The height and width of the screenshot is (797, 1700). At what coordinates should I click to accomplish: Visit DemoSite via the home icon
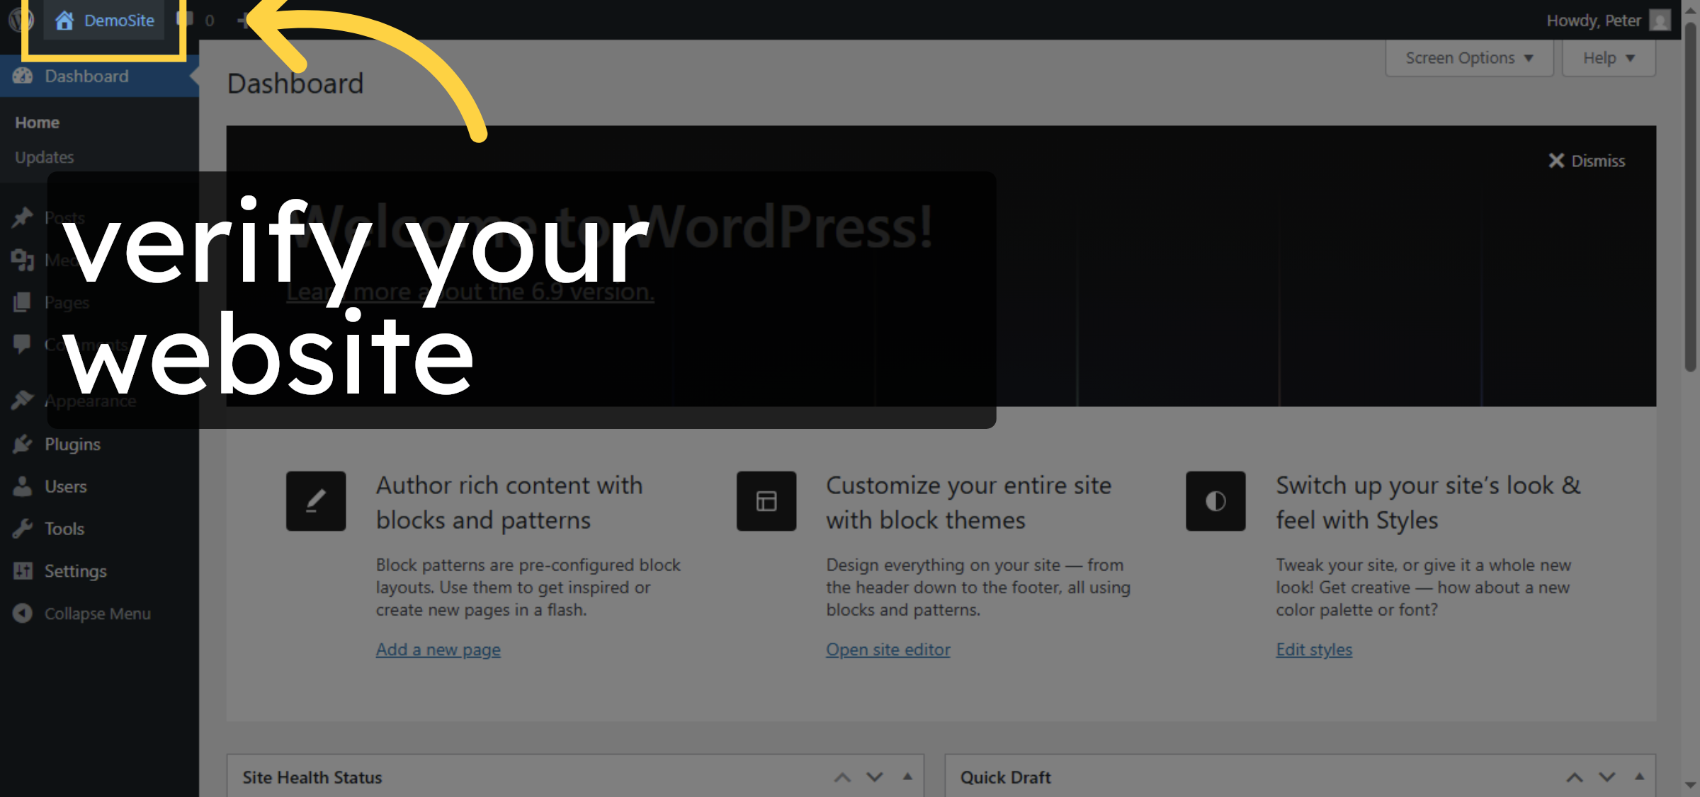coord(66,20)
